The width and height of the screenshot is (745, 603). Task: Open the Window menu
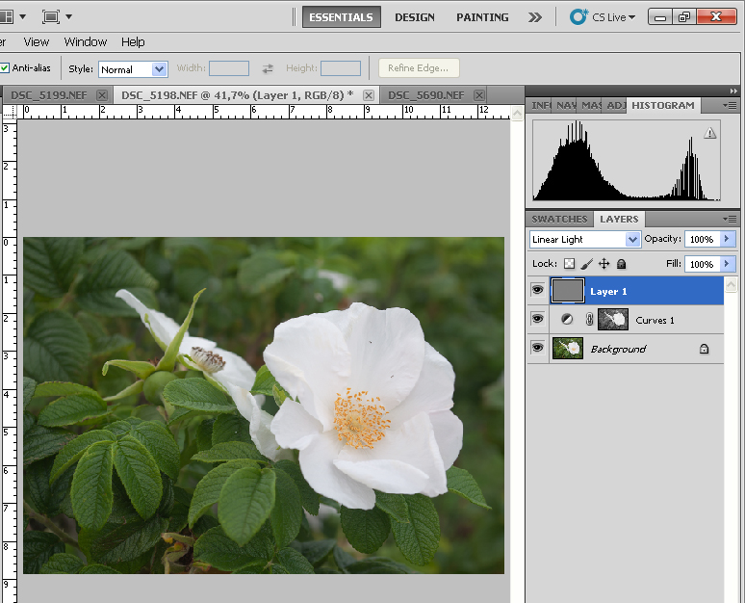click(86, 41)
